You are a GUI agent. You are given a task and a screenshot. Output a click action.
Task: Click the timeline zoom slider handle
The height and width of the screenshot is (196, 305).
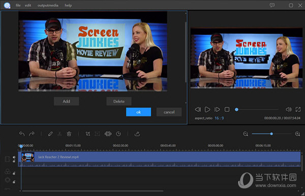click(x=271, y=134)
